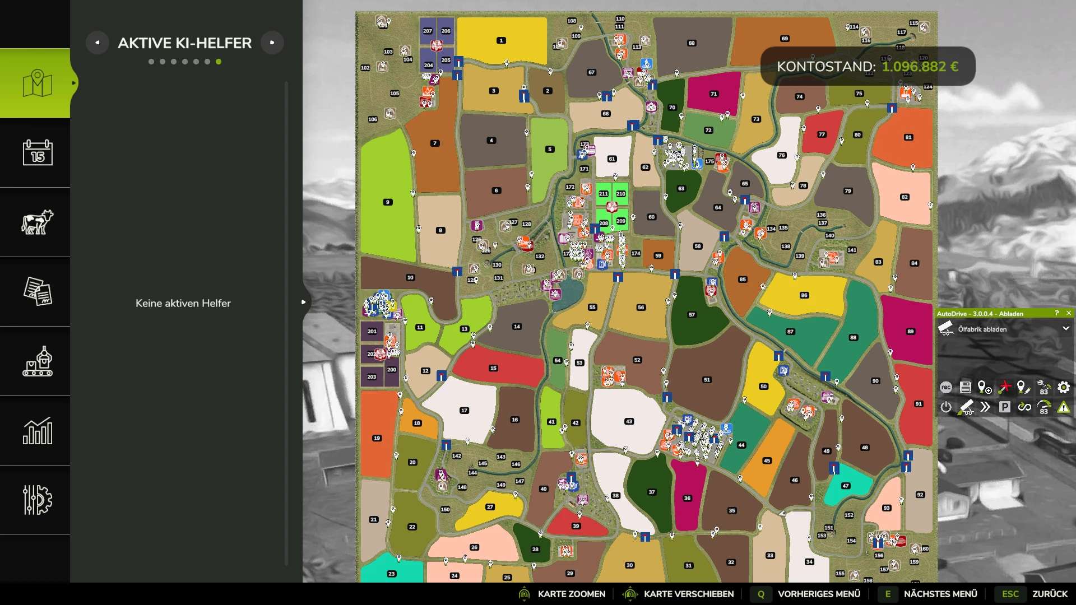Collapse the side panel with edge arrow
Screen dimensions: 1076x605
[303, 302]
